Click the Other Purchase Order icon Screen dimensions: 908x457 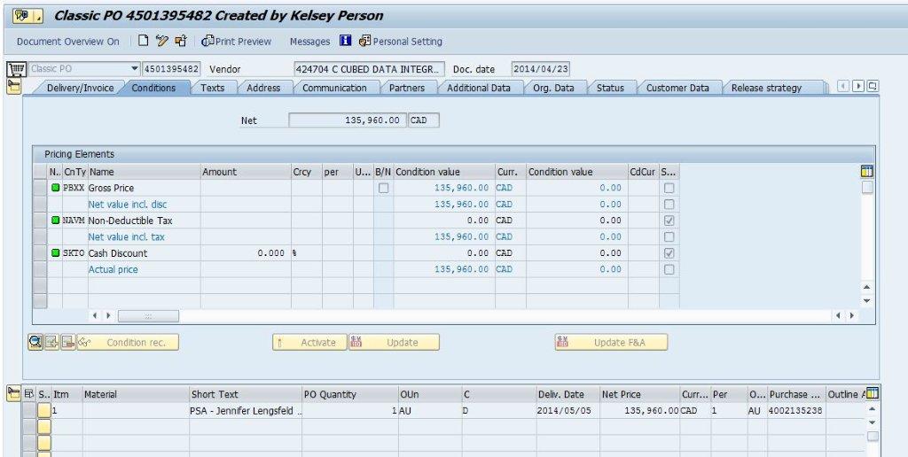pyautogui.click(x=181, y=41)
